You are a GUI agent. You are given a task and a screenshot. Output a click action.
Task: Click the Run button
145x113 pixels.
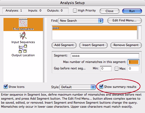click(x=132, y=11)
